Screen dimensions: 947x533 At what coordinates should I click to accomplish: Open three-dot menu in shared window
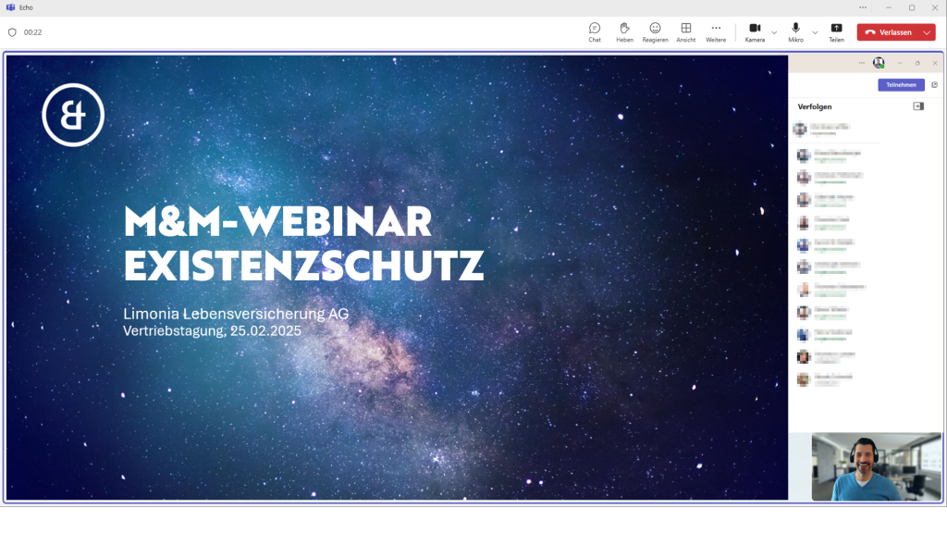click(862, 63)
